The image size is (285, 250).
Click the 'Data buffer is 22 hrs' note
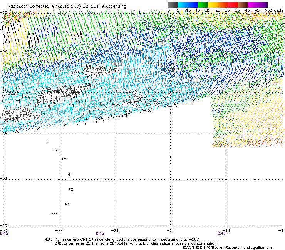[78, 243]
